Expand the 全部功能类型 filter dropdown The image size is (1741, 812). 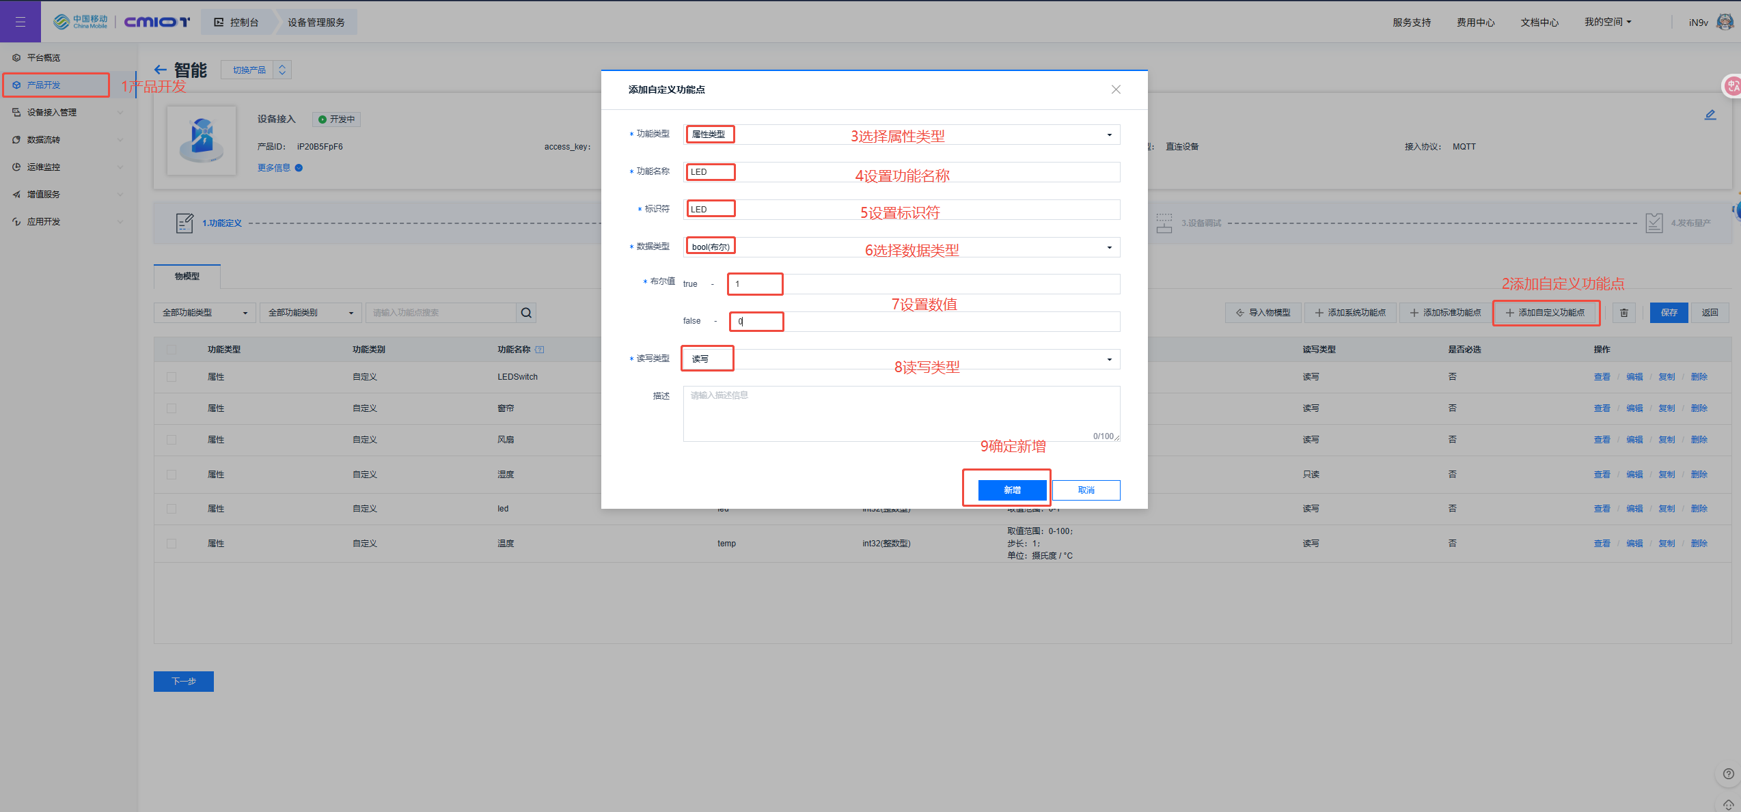pos(204,313)
